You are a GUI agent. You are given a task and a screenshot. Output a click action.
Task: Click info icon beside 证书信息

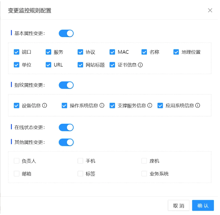coord(140,65)
